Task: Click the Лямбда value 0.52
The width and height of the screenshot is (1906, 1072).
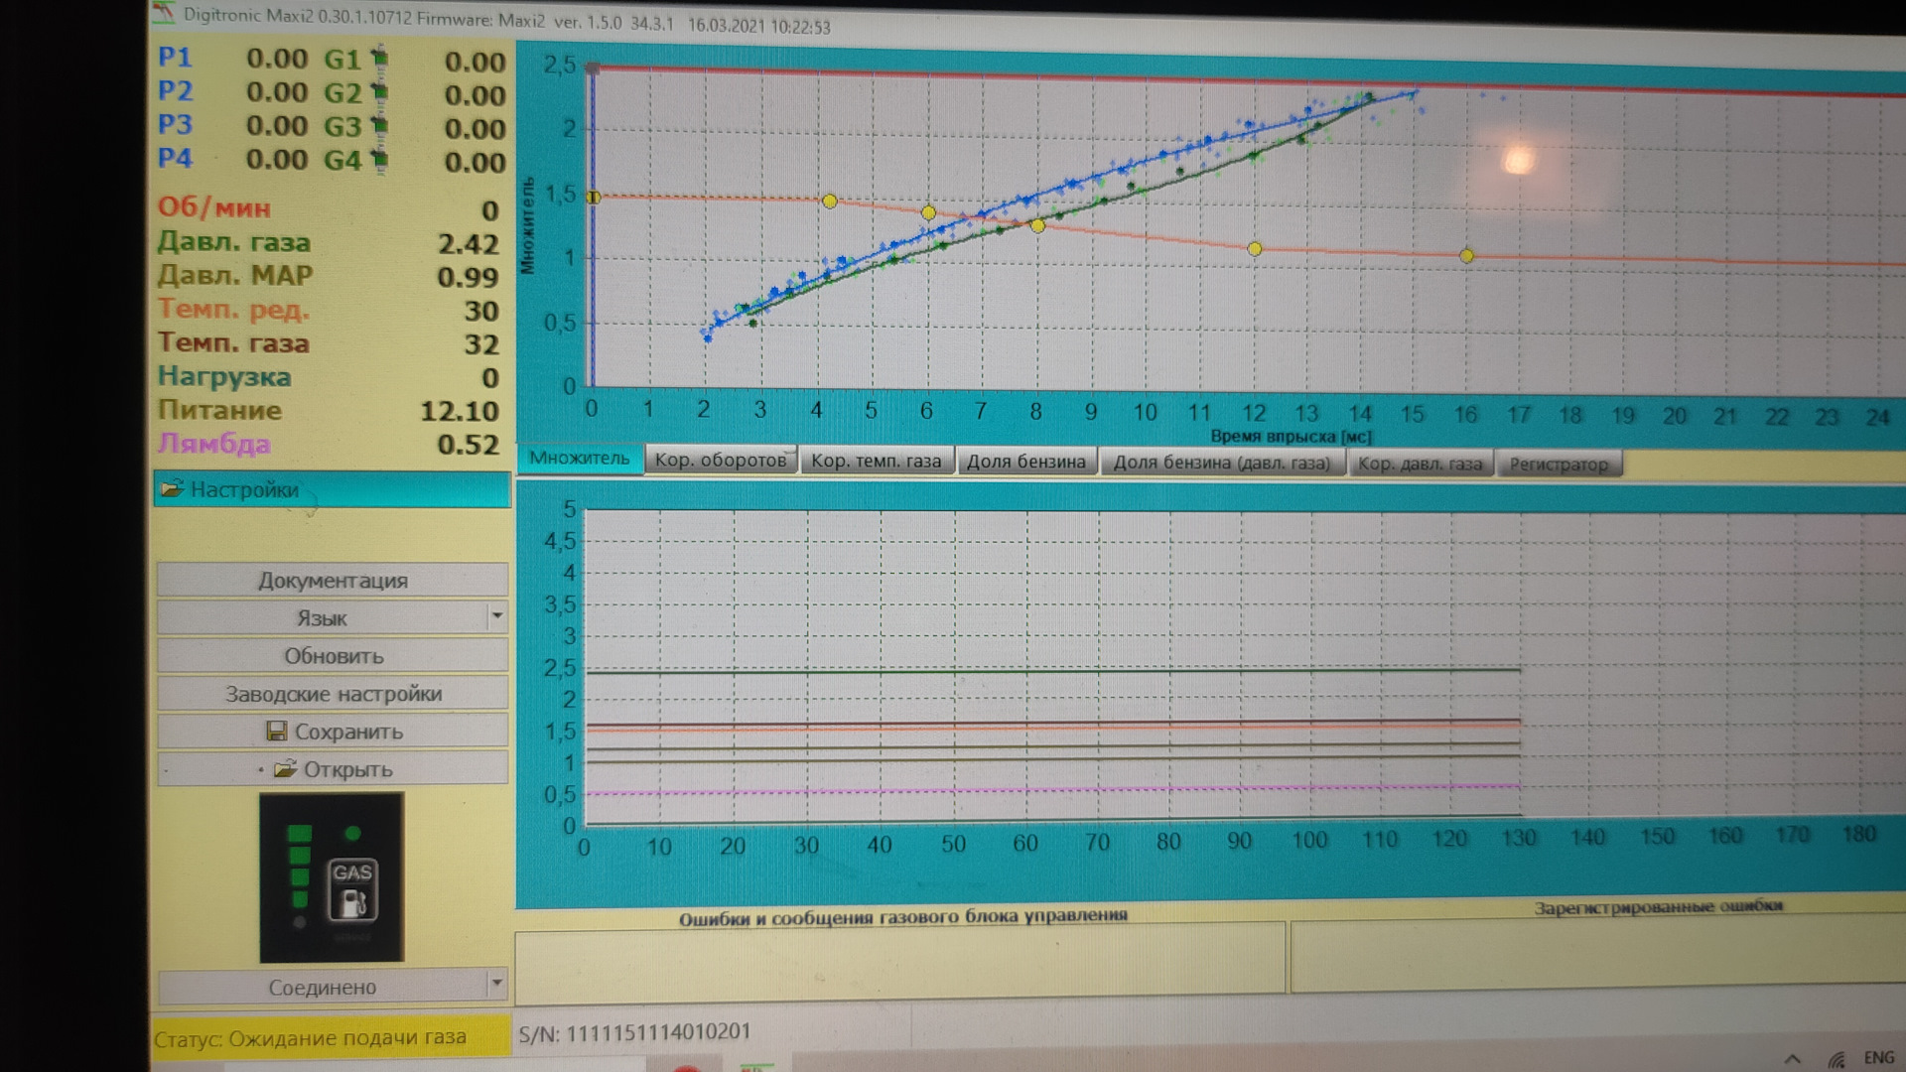Action: pos(468,445)
